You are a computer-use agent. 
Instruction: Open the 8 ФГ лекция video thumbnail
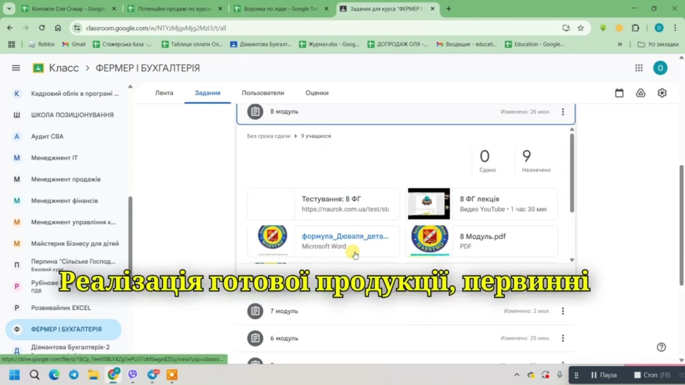coord(429,204)
